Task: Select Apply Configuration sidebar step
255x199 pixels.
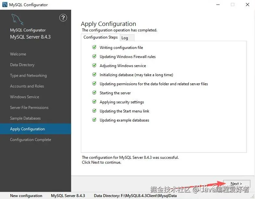Action: [x=35, y=129]
